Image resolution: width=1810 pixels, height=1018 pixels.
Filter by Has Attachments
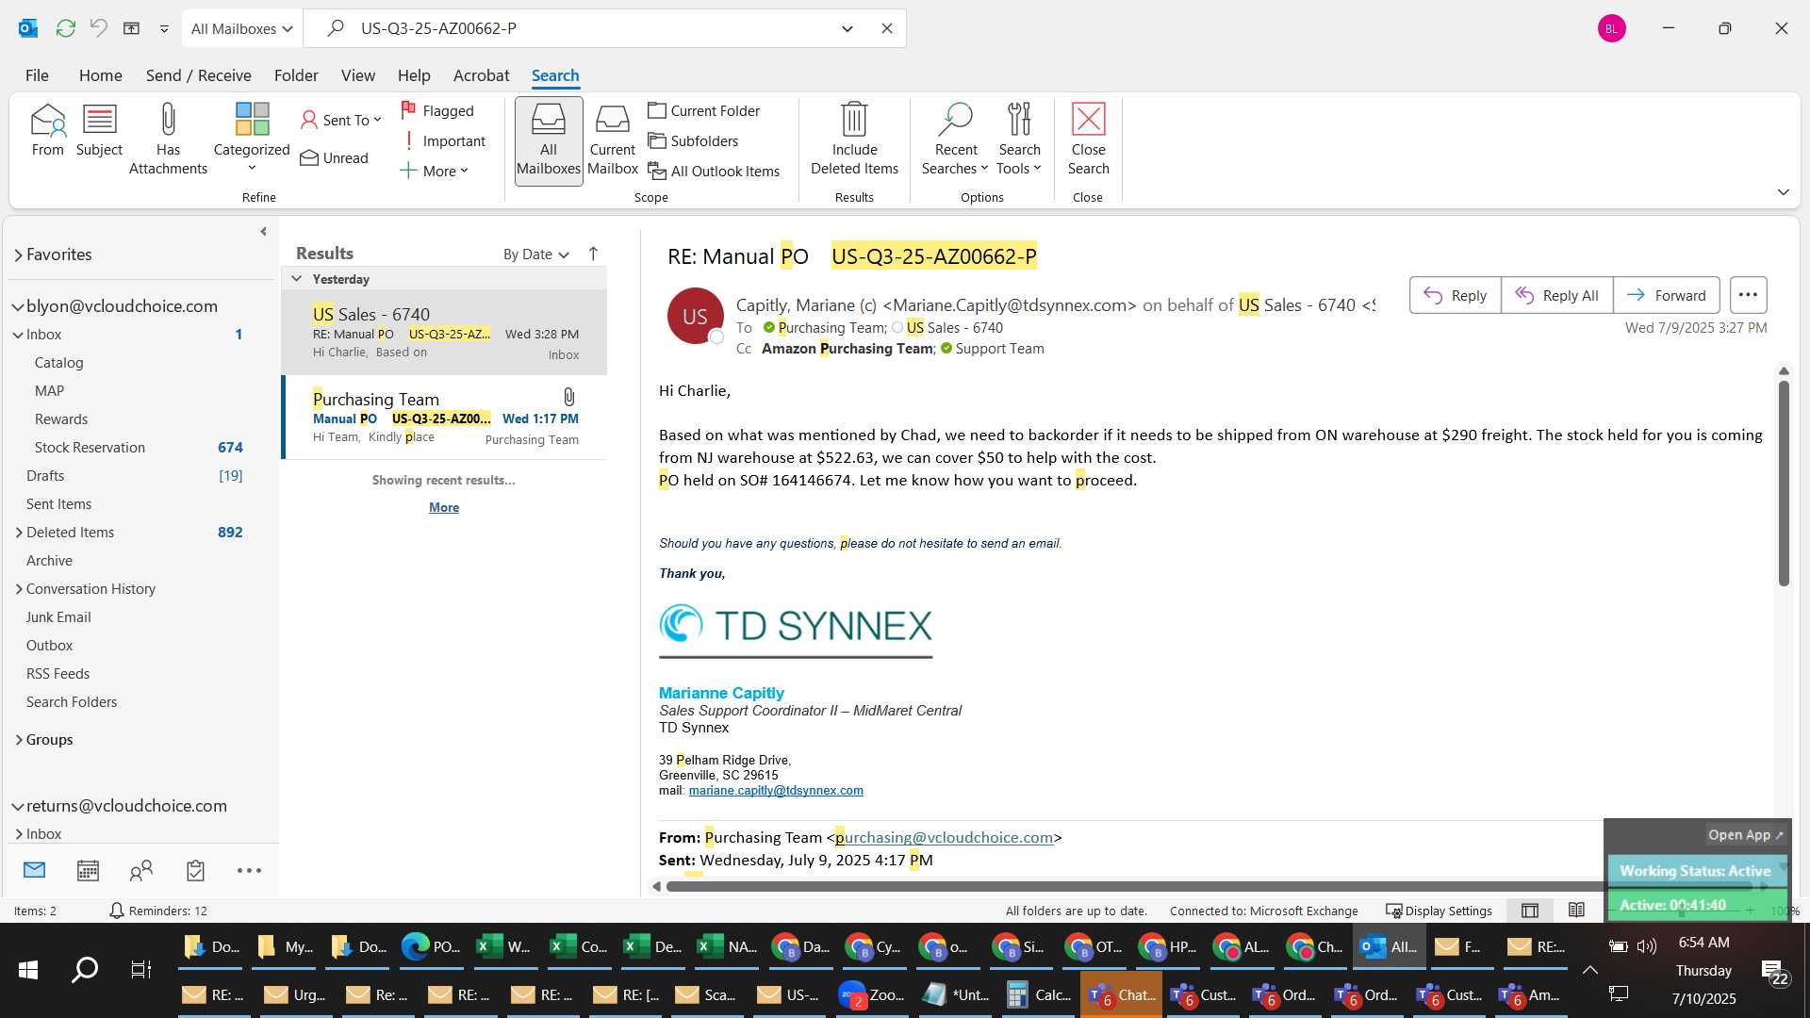pos(168,140)
